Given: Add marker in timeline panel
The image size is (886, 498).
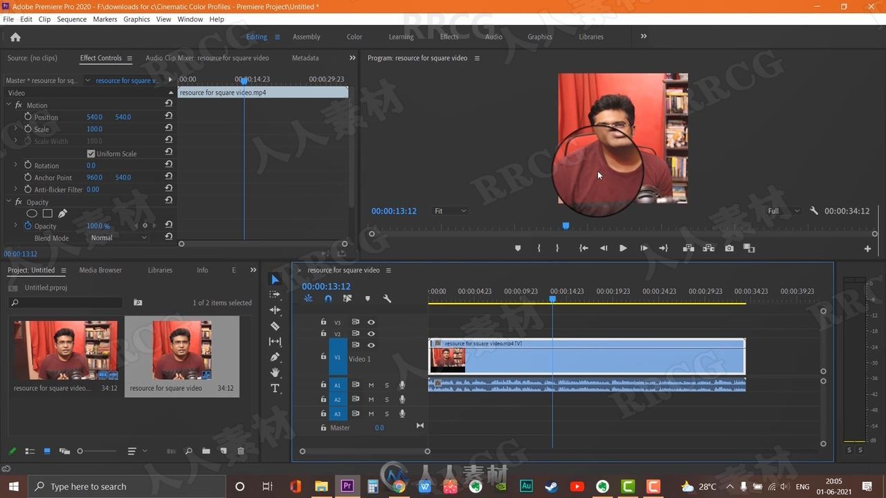Looking at the screenshot, I should click(x=368, y=299).
